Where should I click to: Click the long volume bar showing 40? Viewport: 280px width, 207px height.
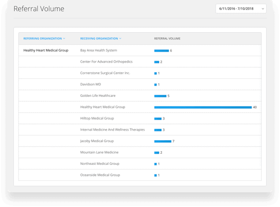coord(203,107)
